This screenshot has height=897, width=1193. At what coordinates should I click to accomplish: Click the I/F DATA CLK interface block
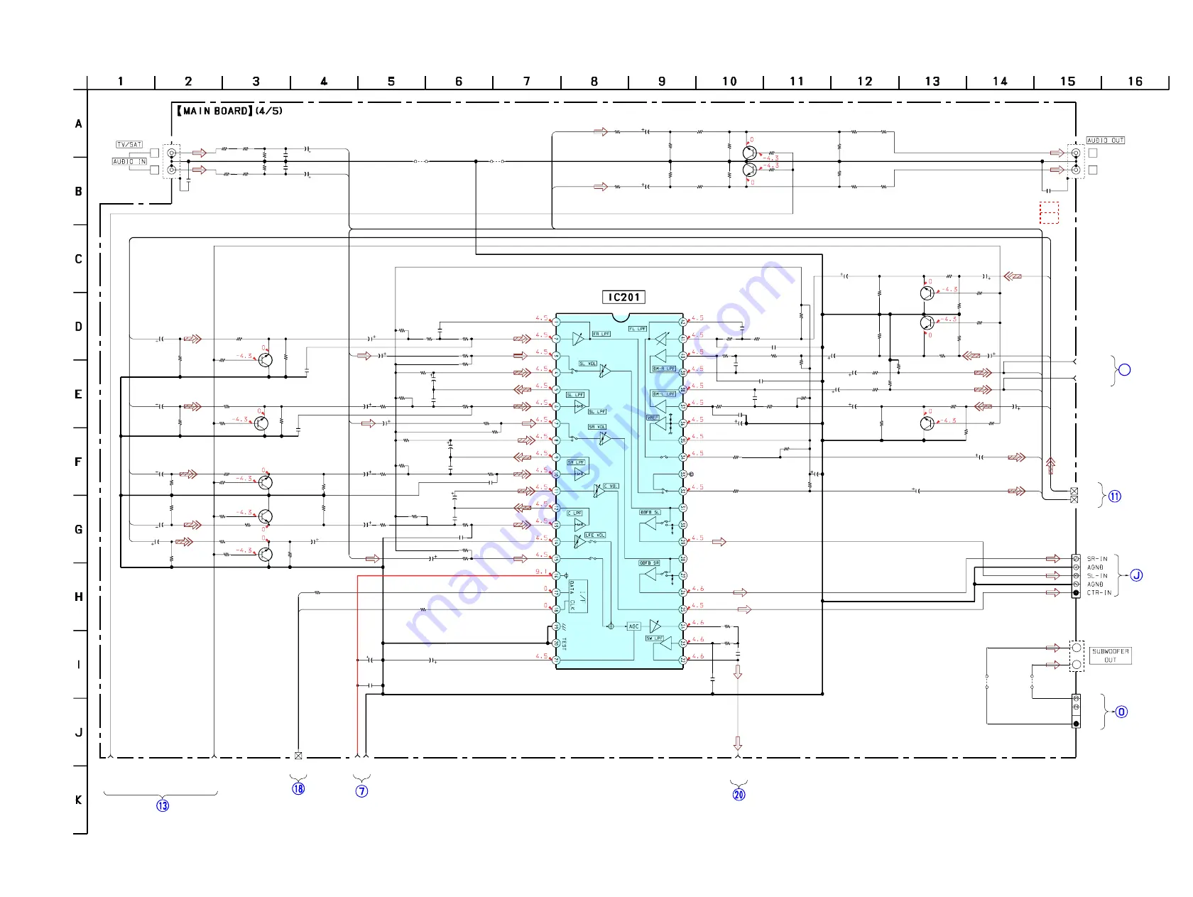578,596
